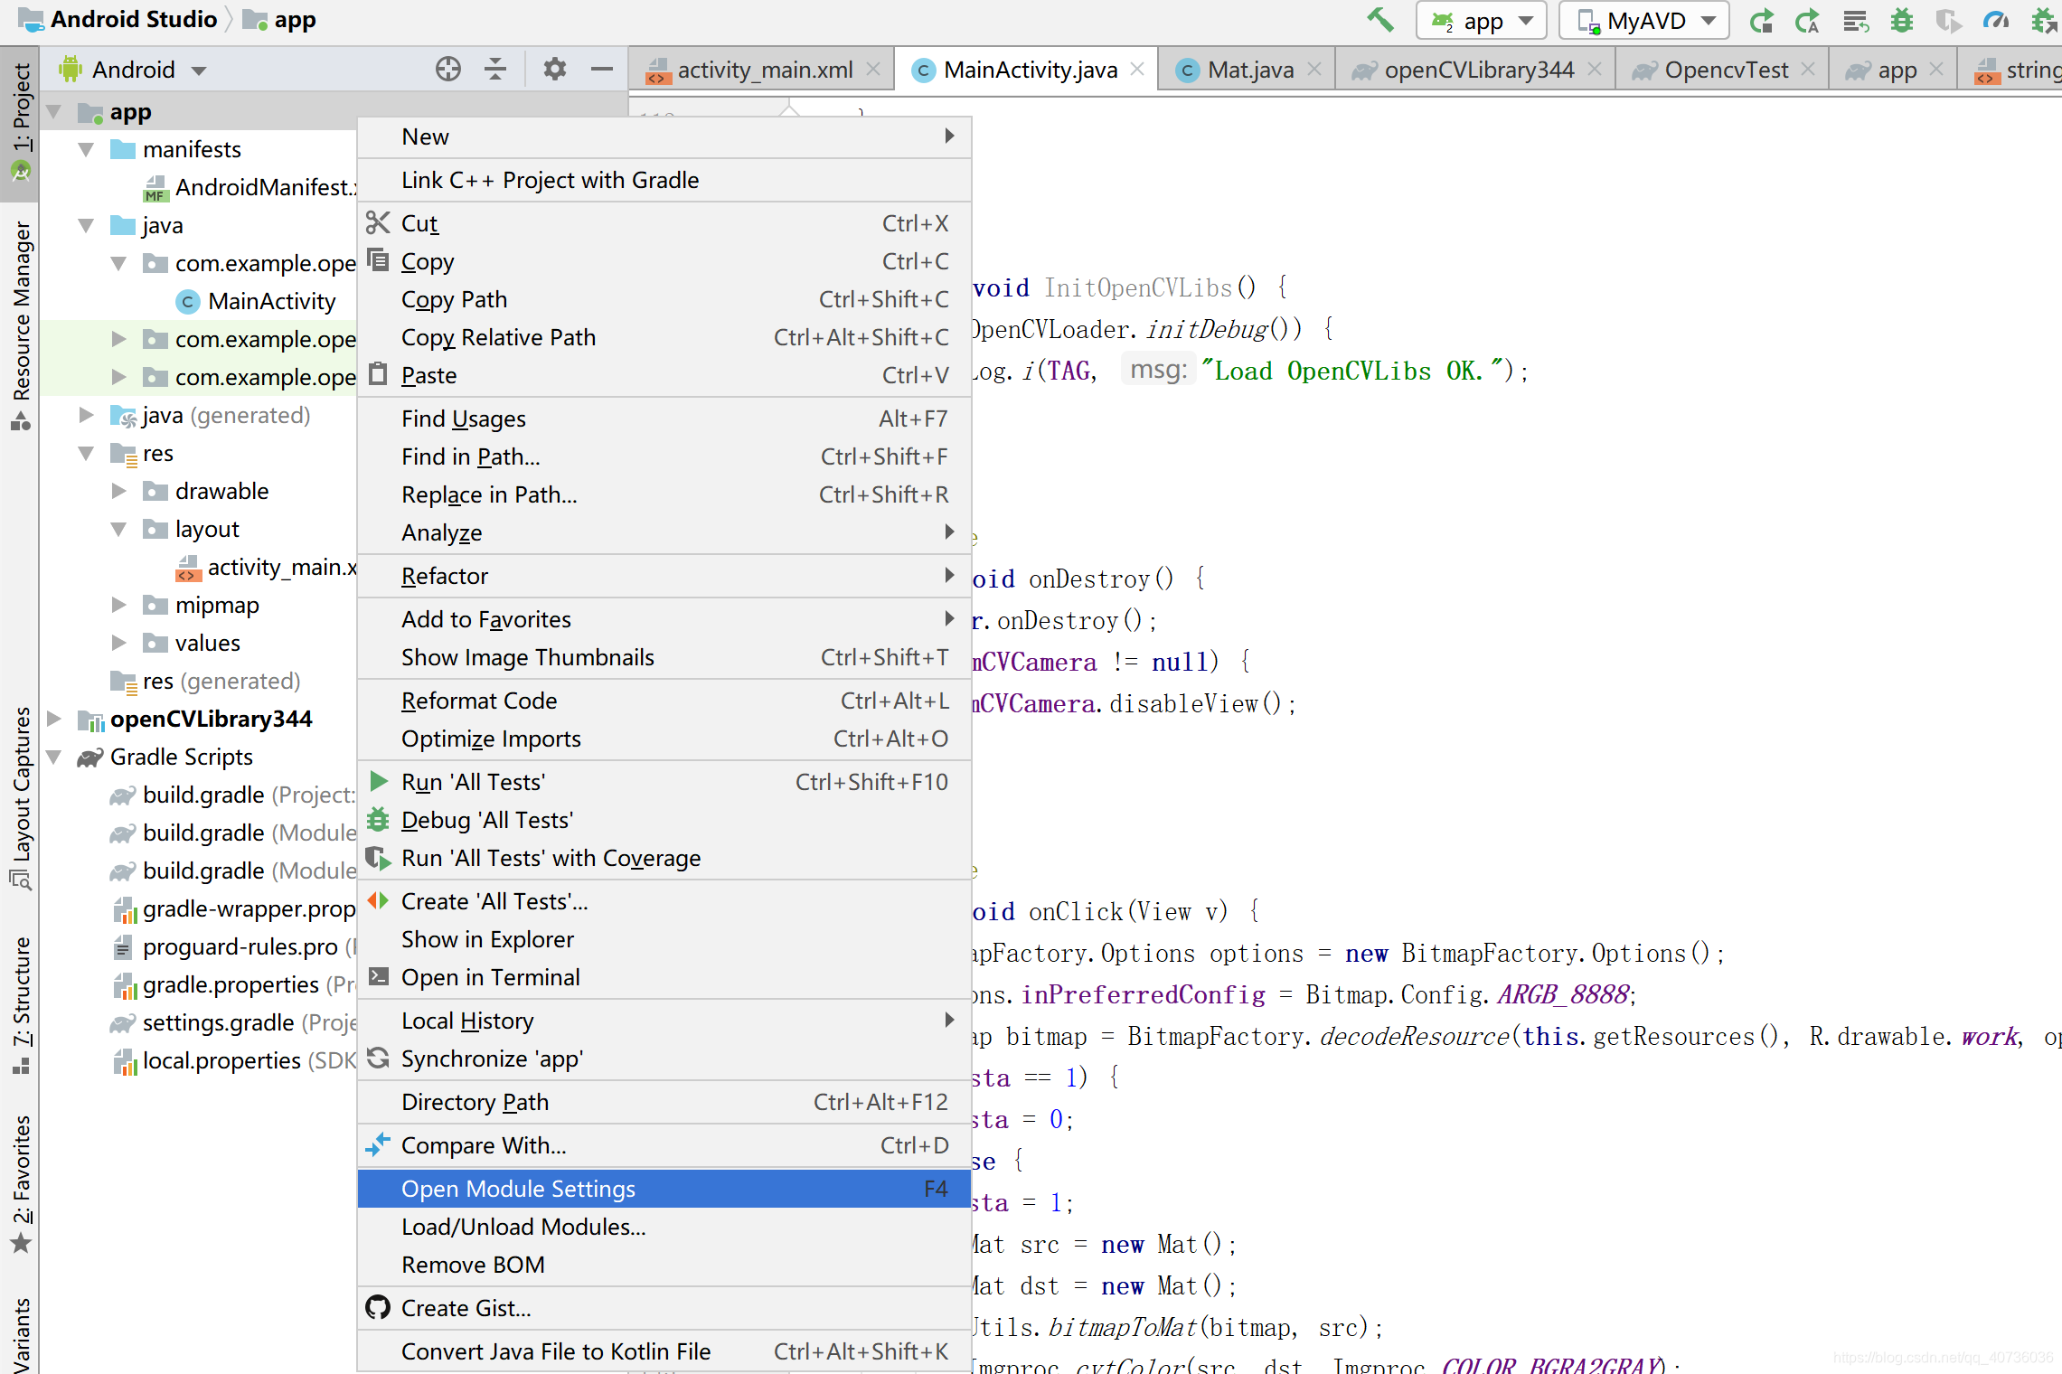Choose Convert Java File to Kotlin File

click(664, 1351)
